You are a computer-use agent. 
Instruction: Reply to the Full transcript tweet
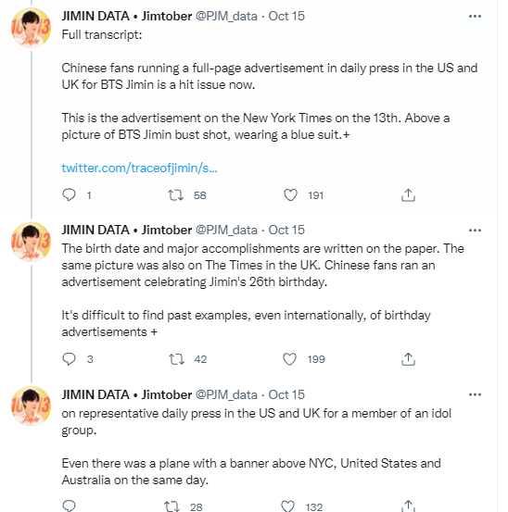pyautogui.click(x=69, y=195)
